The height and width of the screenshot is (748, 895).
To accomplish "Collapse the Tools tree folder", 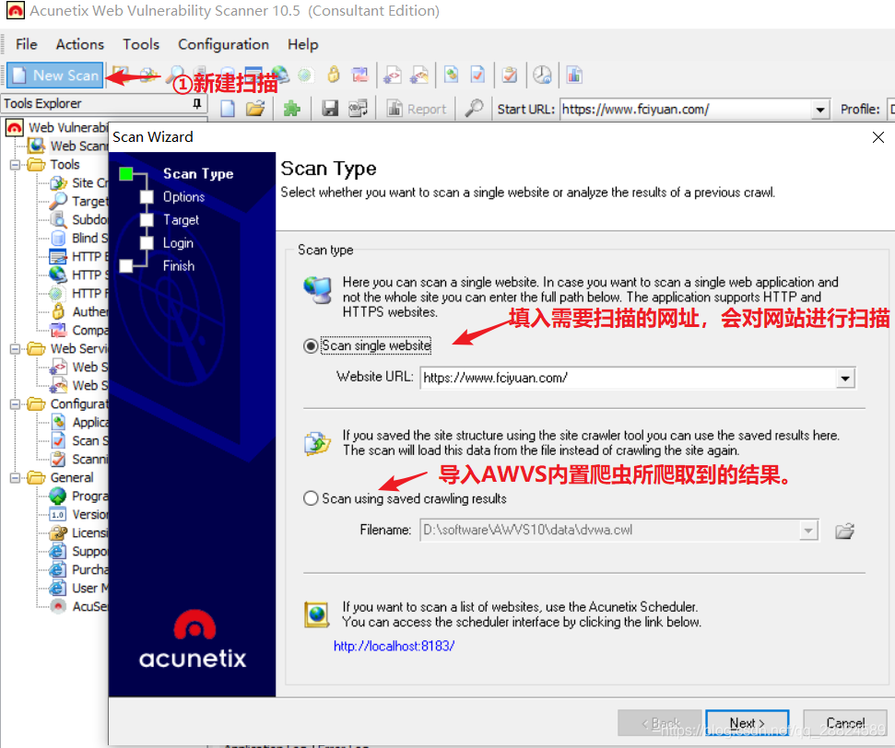I will pos(15,165).
